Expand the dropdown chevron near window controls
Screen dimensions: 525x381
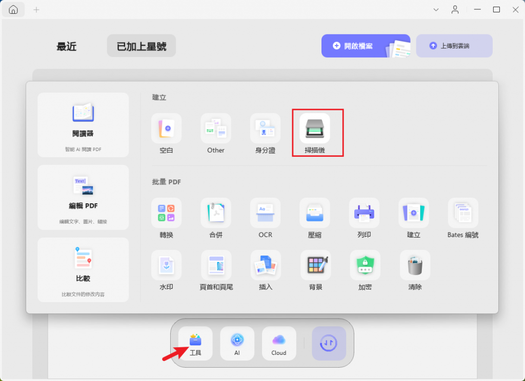(435, 9)
